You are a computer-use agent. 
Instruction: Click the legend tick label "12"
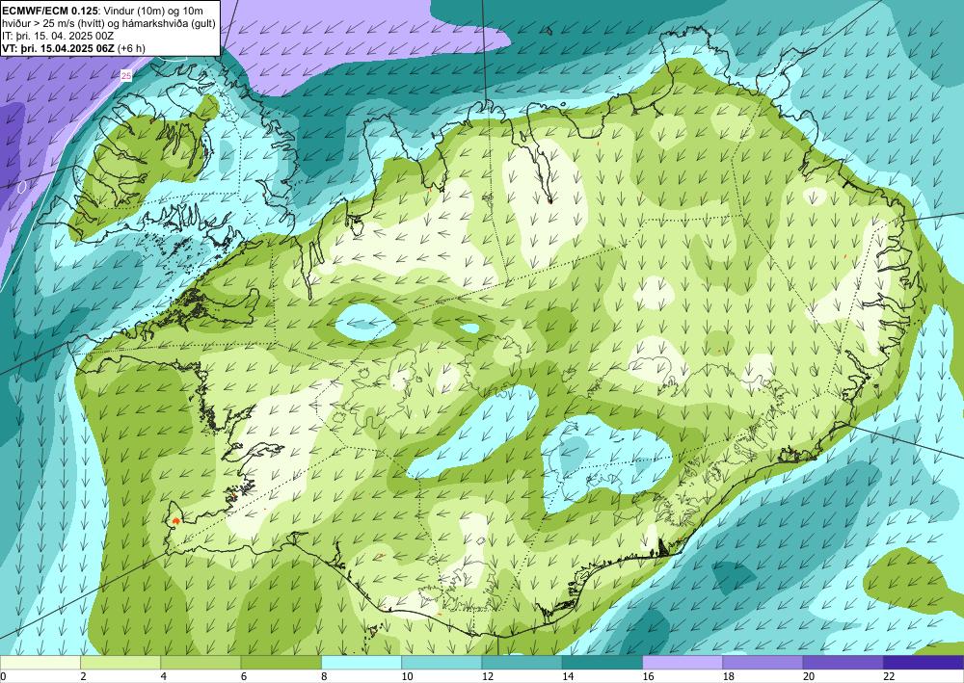pos(488,677)
